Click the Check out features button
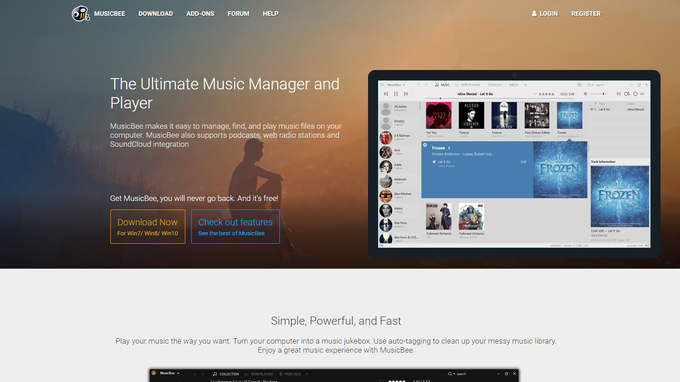Screen dimensions: 680x382 click(235, 227)
